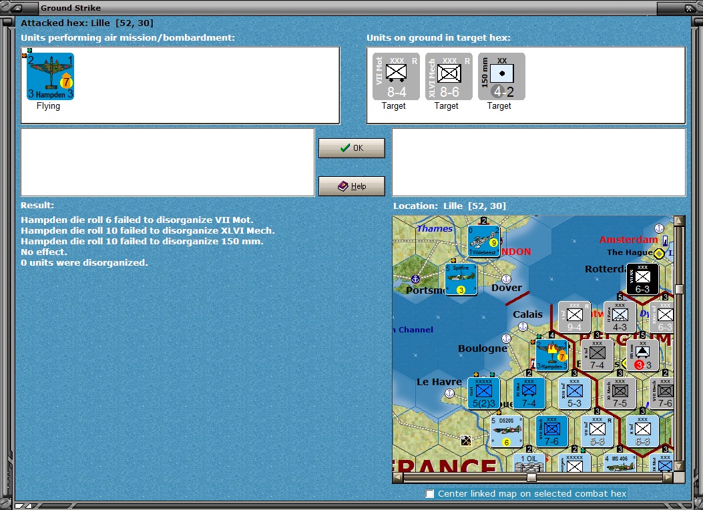Viewport: 703px width, 510px height.
Task: Click The Hague yellow city marker
Action: pos(659,254)
